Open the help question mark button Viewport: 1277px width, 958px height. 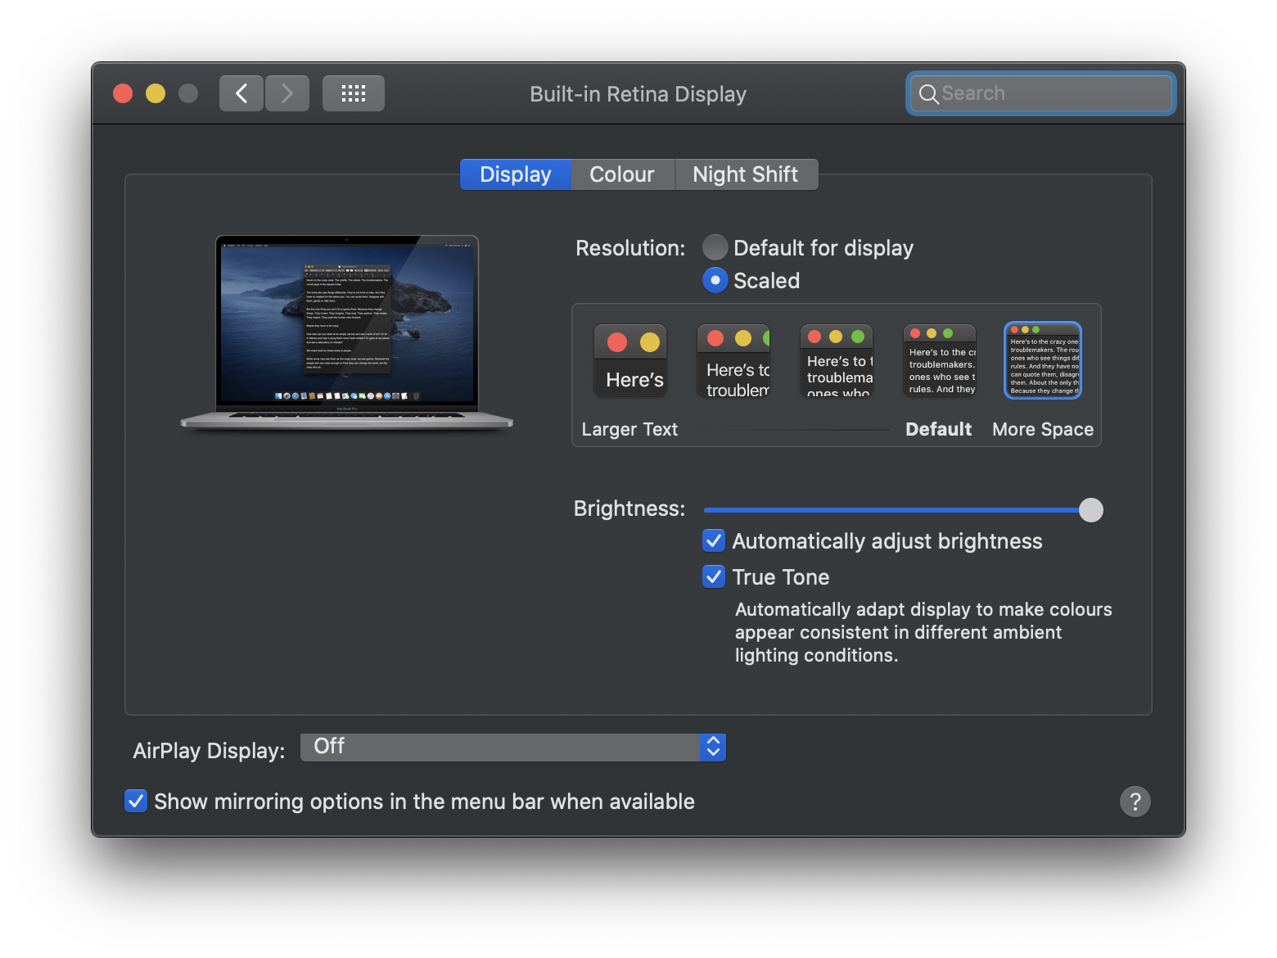[1135, 802]
